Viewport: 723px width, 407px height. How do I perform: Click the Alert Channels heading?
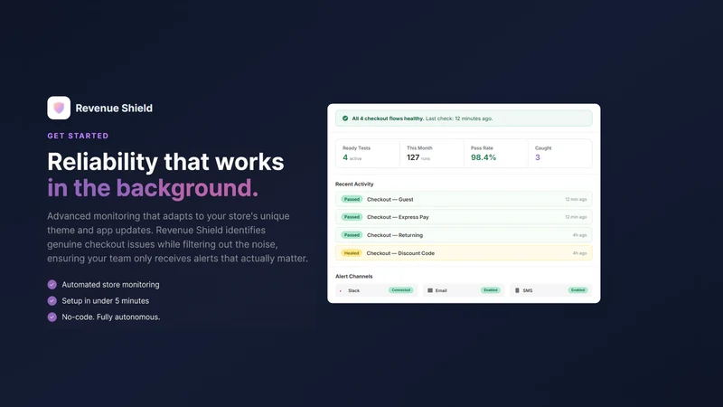[353, 277]
